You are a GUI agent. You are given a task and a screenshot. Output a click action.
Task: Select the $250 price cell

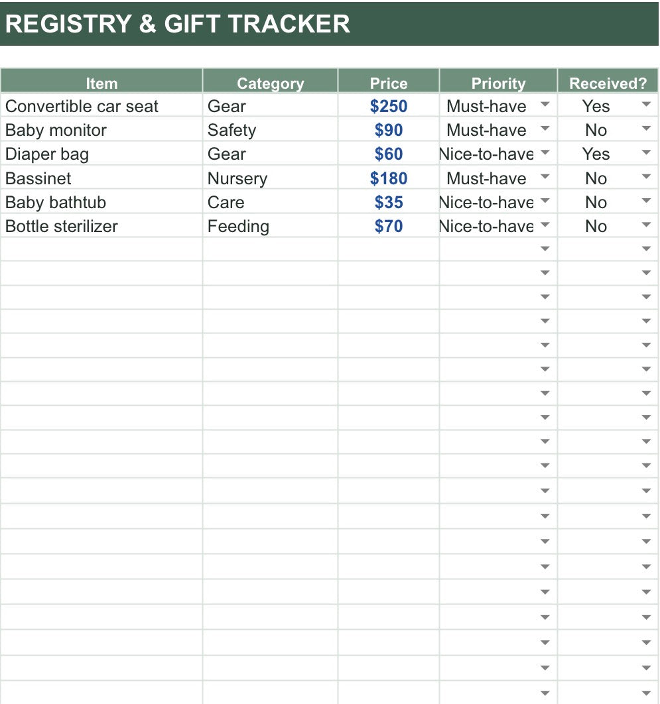tap(389, 106)
